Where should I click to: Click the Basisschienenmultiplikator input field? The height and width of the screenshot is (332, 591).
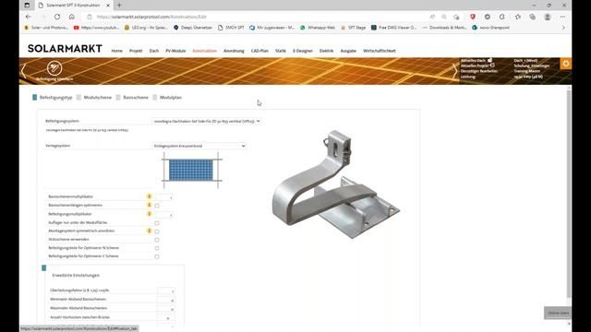click(164, 196)
